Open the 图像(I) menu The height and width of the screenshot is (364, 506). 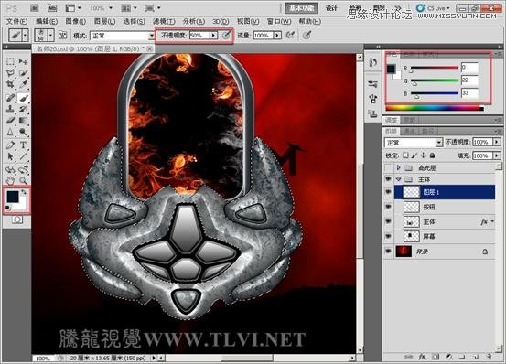(76, 21)
